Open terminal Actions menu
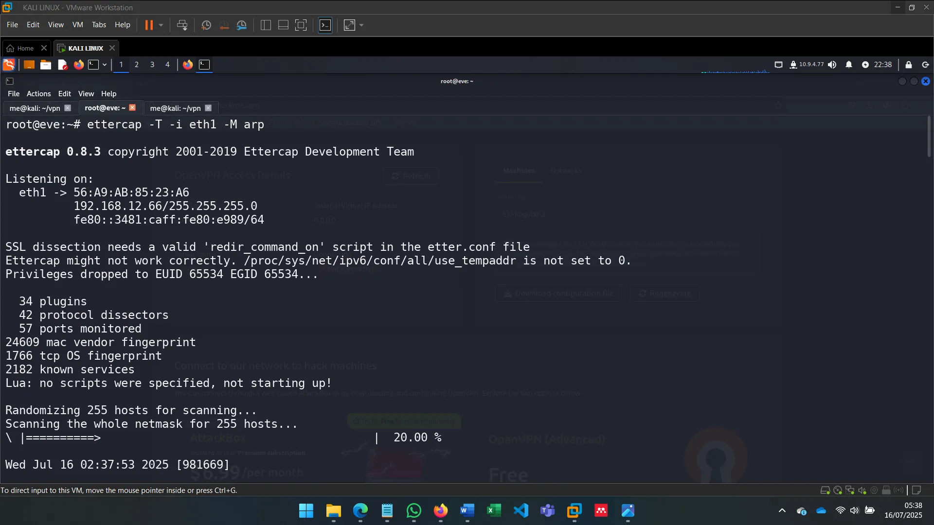The height and width of the screenshot is (525, 934). [38, 94]
